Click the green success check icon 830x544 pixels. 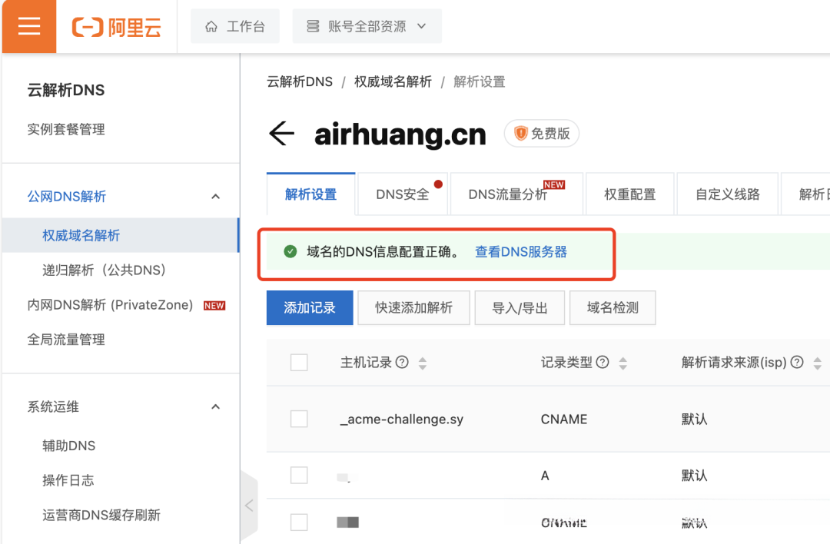pyautogui.click(x=290, y=251)
